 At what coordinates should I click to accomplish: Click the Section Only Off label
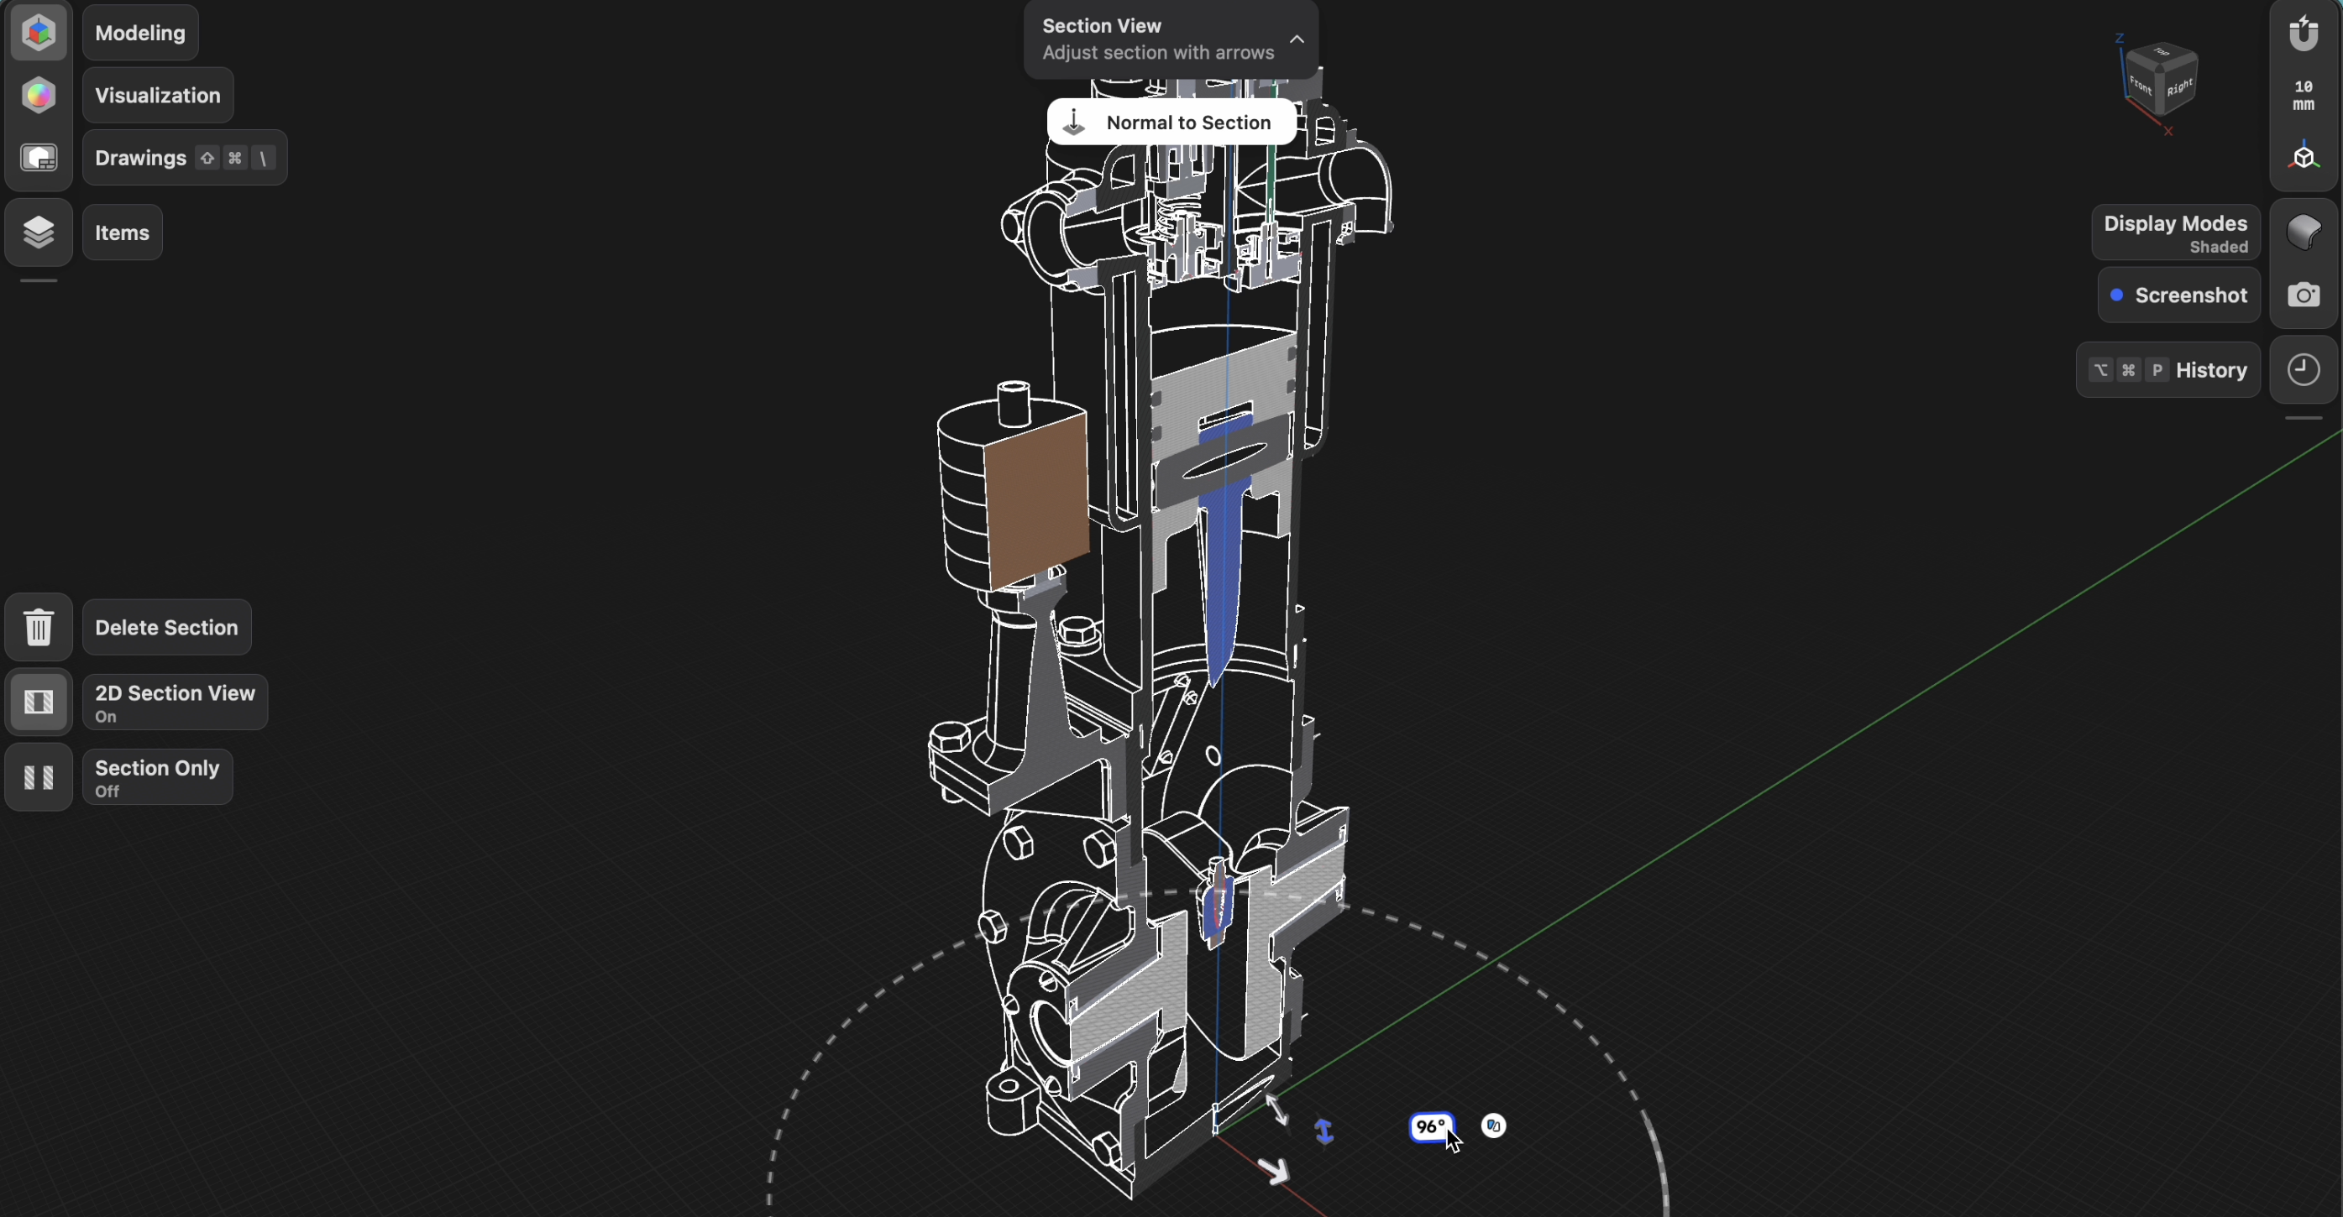point(157,777)
